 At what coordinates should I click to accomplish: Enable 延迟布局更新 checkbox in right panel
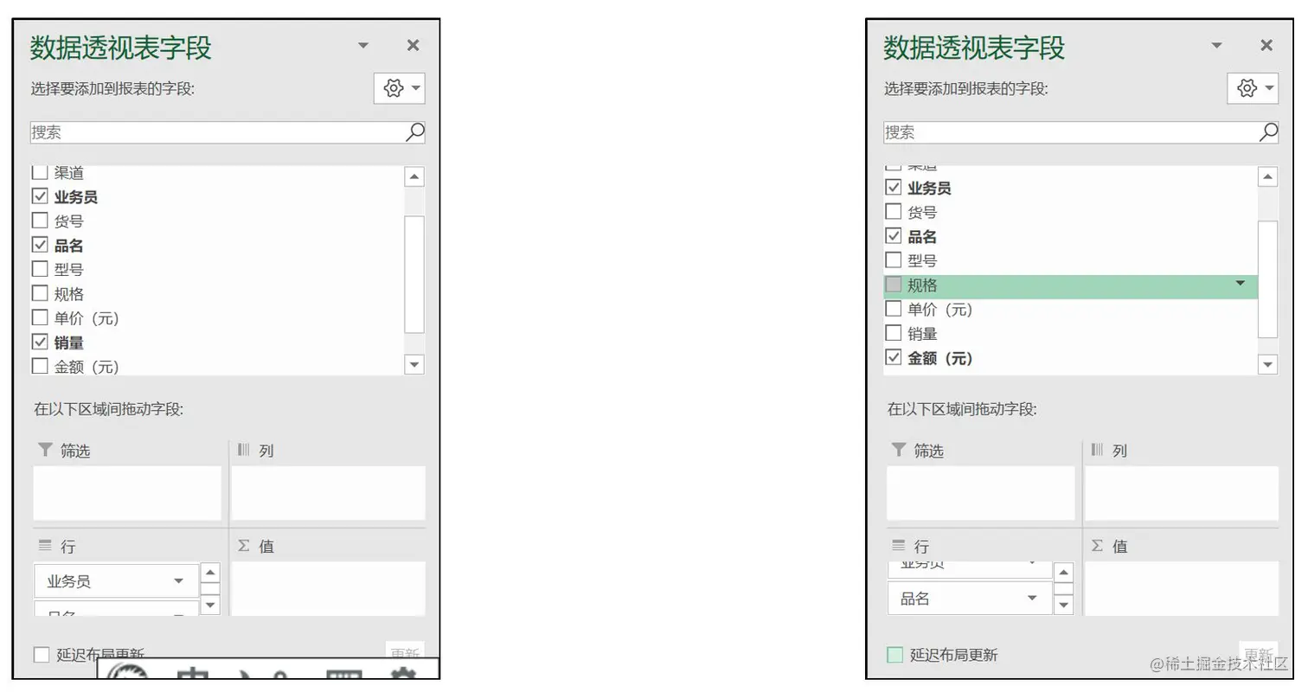894,655
